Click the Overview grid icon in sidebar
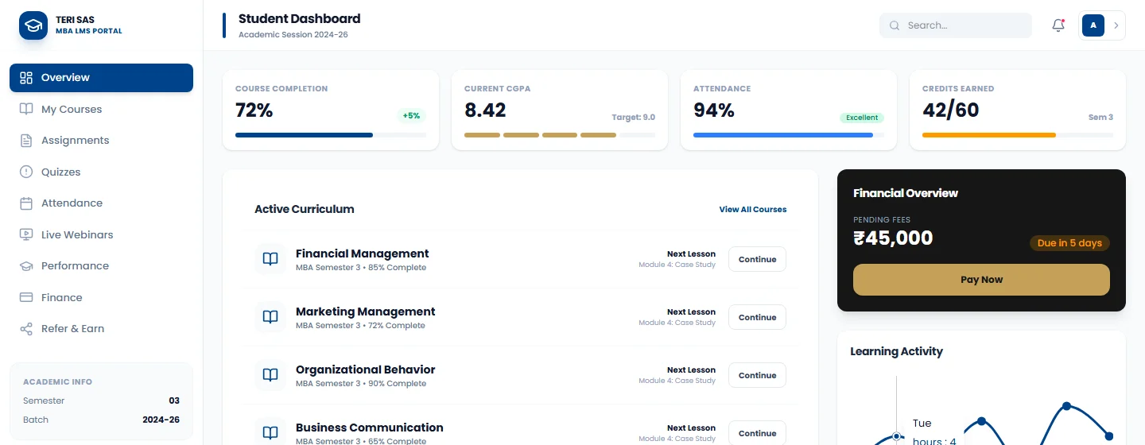Viewport: 1145px width, 445px height. (26, 78)
